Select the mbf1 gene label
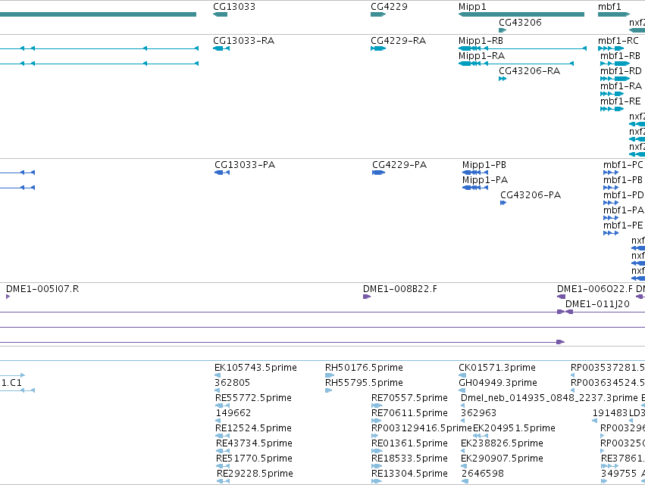The width and height of the screenshot is (645, 485). coord(609,7)
